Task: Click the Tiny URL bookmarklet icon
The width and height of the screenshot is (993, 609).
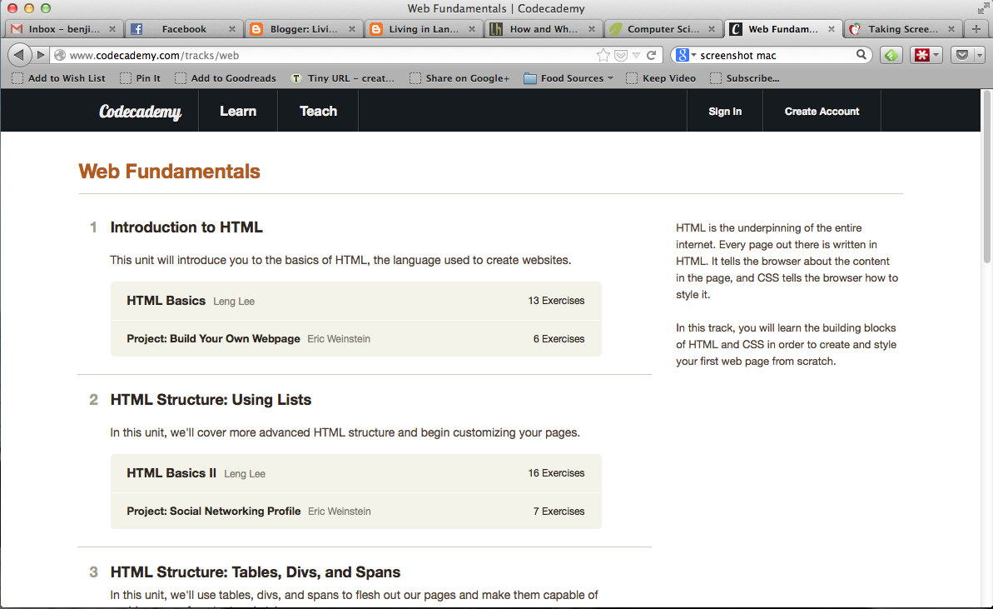Action: 296,77
